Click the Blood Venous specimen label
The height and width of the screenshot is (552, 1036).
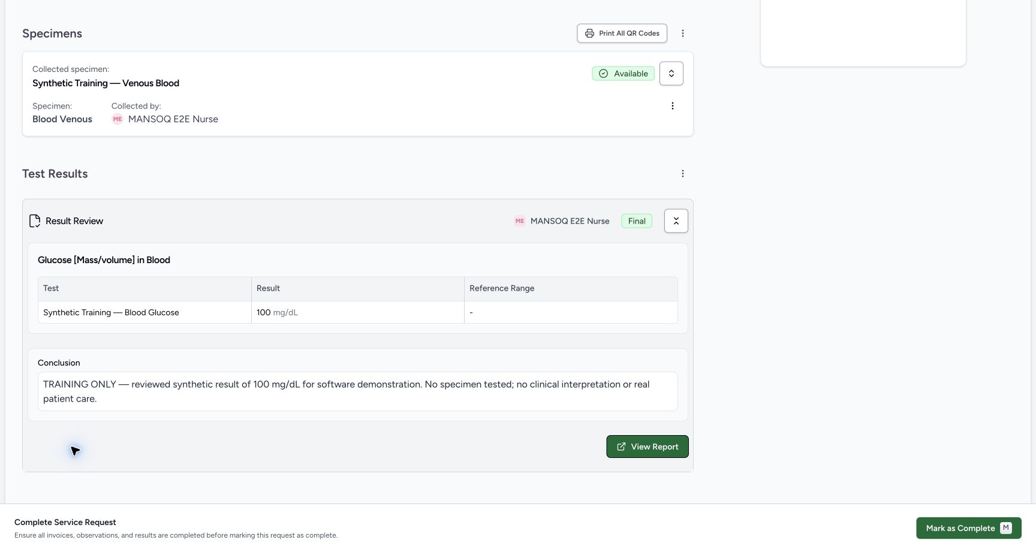point(62,119)
